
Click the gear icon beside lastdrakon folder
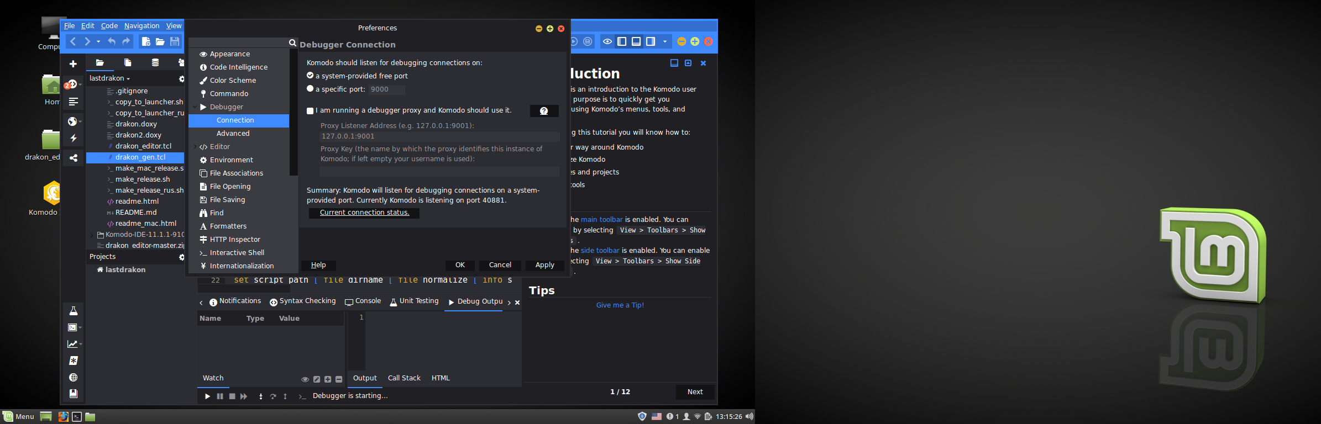click(x=181, y=79)
